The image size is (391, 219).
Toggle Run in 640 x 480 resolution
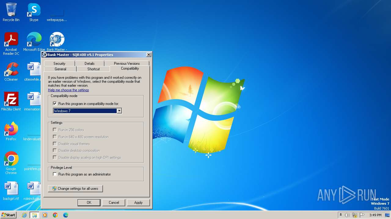(x=55, y=137)
